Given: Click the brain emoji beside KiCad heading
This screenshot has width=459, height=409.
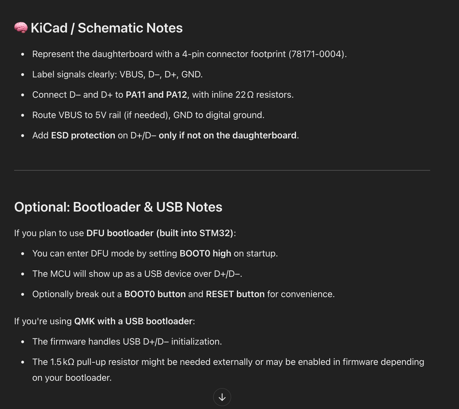Looking at the screenshot, I should click(21, 28).
